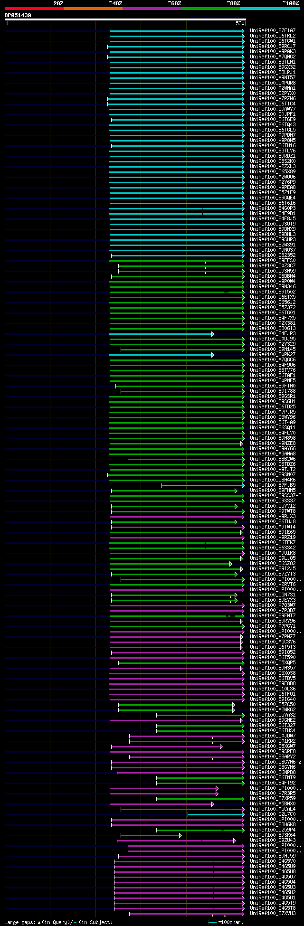Open hit UniRef100_A7R3R5

(273, 793)
